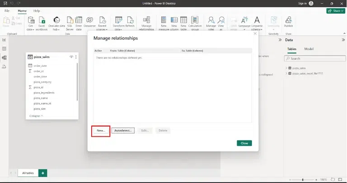Expand pizza_sales in Data pane
This screenshot has height=183, width=347.
coord(286,68)
